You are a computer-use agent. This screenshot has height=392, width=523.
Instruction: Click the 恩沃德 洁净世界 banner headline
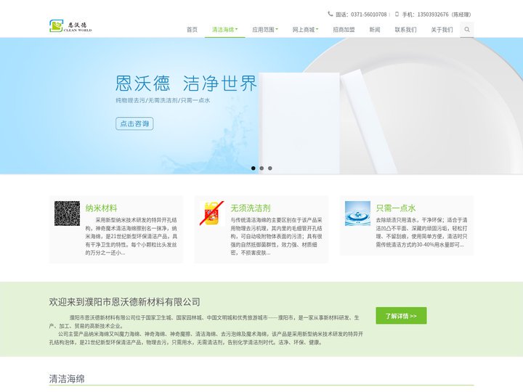186,83
